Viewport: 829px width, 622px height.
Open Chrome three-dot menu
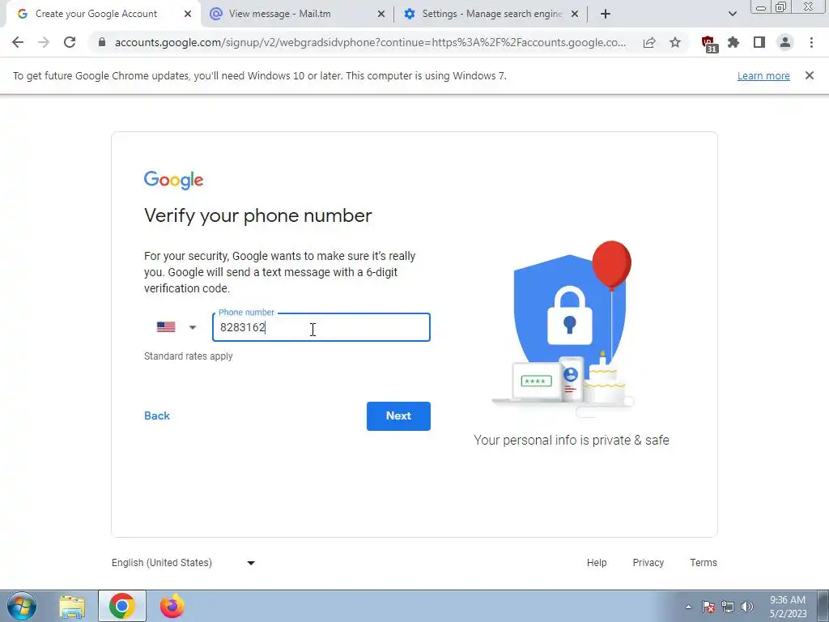[x=811, y=42]
